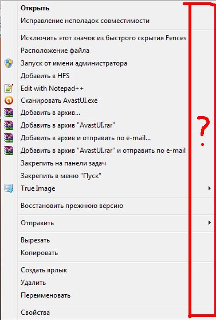Choose Исправление неполадок совместимости
This screenshot has width=216, height=320.
click(115, 21)
